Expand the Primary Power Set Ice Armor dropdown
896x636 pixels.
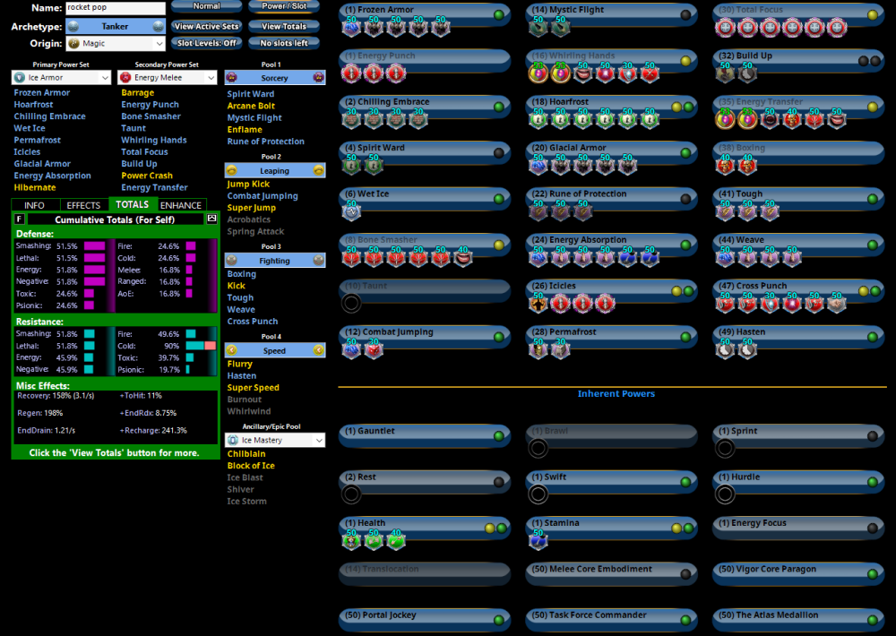click(61, 78)
